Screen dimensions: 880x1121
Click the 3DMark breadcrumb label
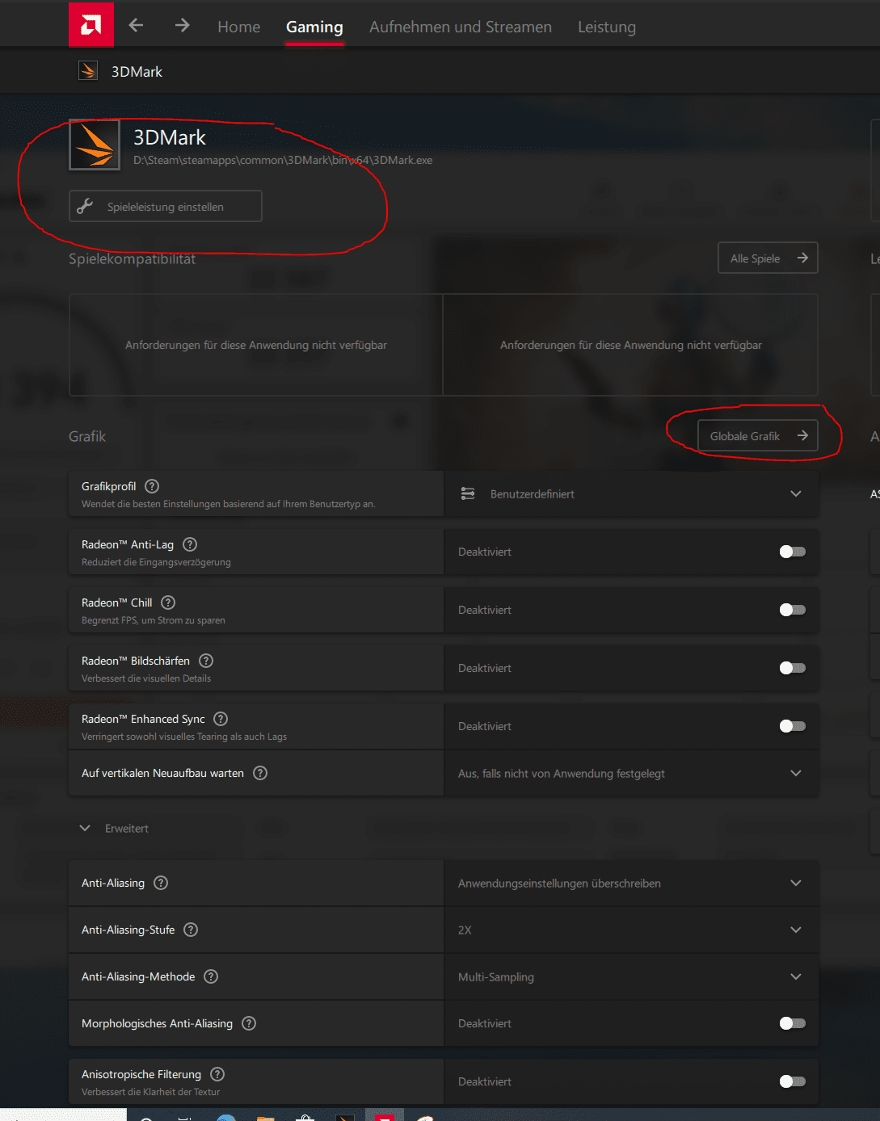[x=137, y=72]
